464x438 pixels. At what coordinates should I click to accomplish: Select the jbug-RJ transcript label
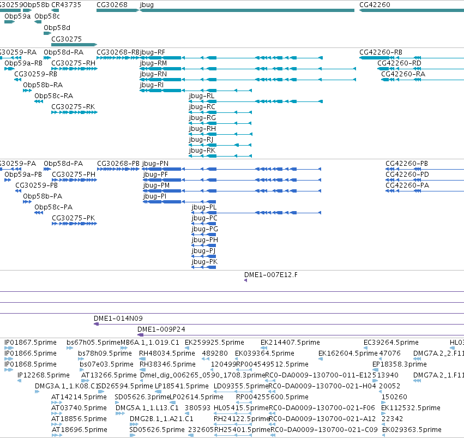click(201, 140)
